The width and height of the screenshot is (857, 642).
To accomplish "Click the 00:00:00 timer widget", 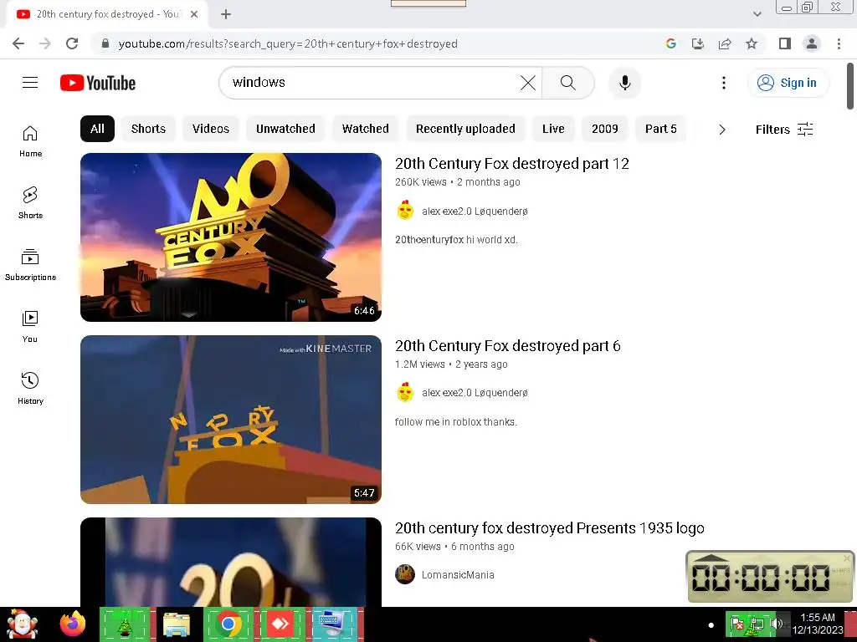I will 770,577.
